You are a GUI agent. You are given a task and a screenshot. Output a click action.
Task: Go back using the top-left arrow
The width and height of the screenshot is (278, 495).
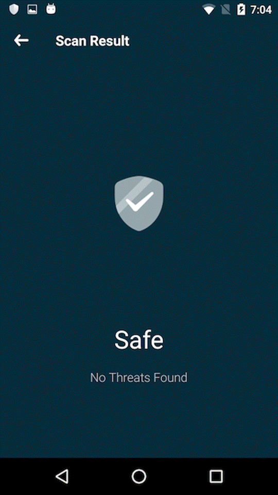[21, 41]
